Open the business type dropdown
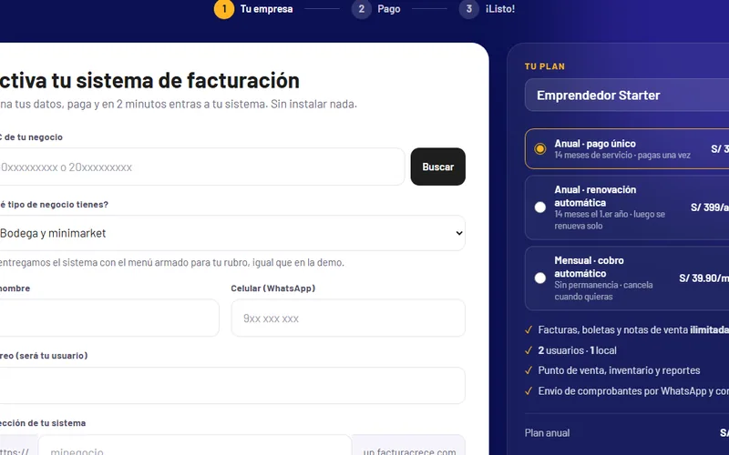The height and width of the screenshot is (455, 729). point(231,233)
